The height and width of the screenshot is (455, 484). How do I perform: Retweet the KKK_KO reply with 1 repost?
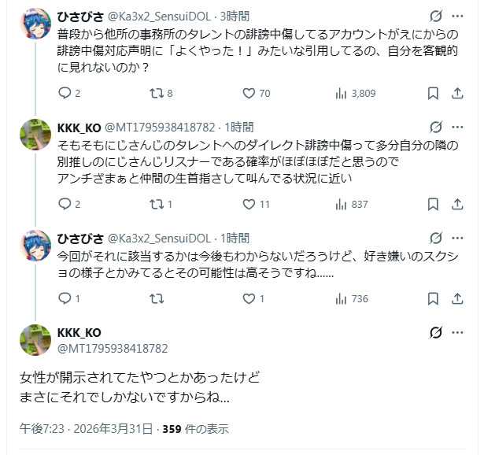157,205
